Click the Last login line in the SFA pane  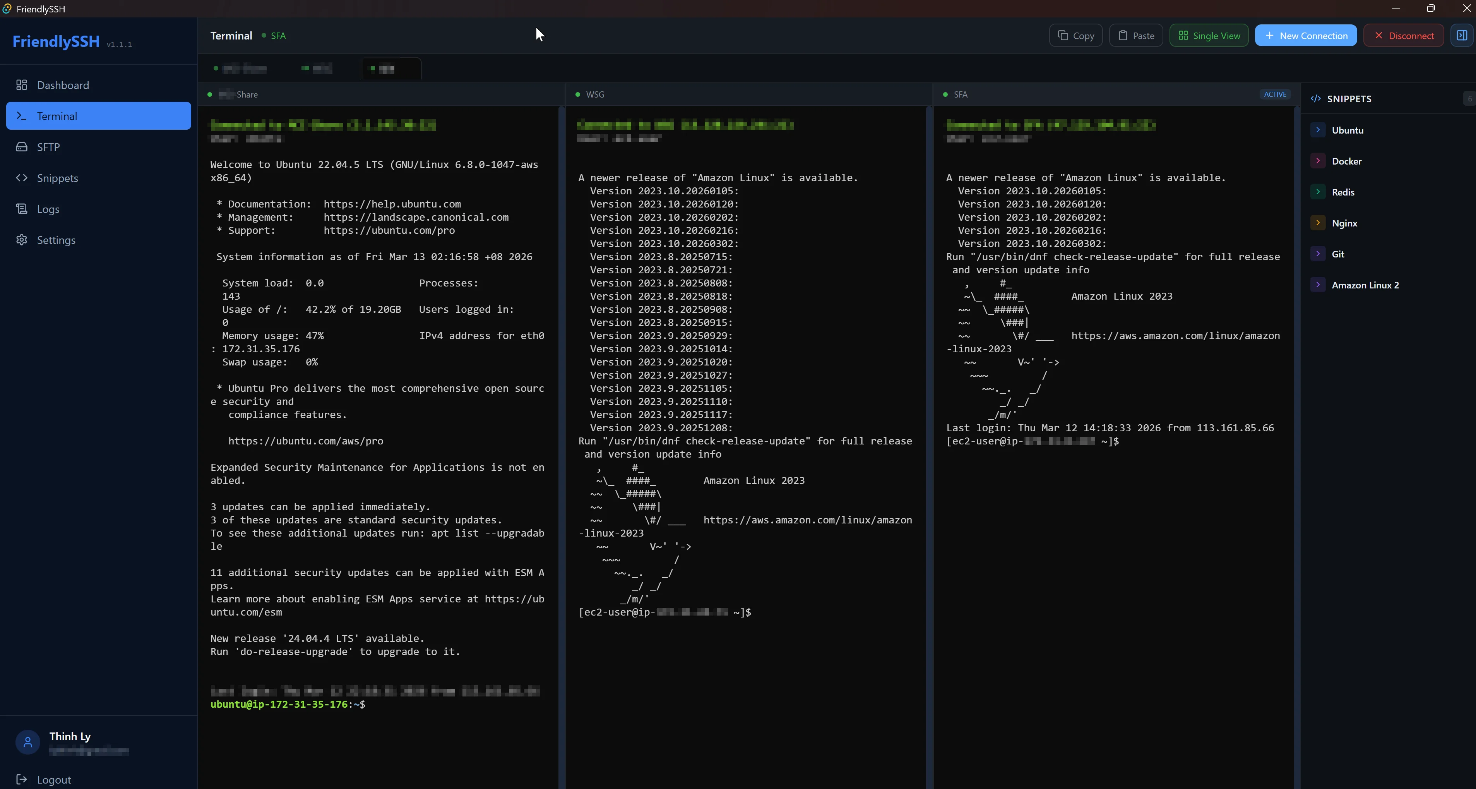[x=1110, y=428]
